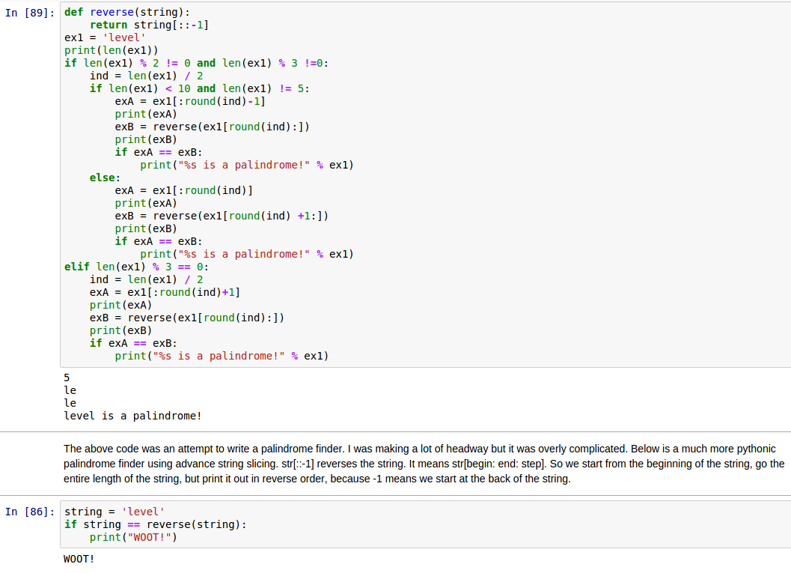Click the 'exA = ex1[:round(ind)]' line
This screenshot has height=573, width=791.
[x=183, y=190]
